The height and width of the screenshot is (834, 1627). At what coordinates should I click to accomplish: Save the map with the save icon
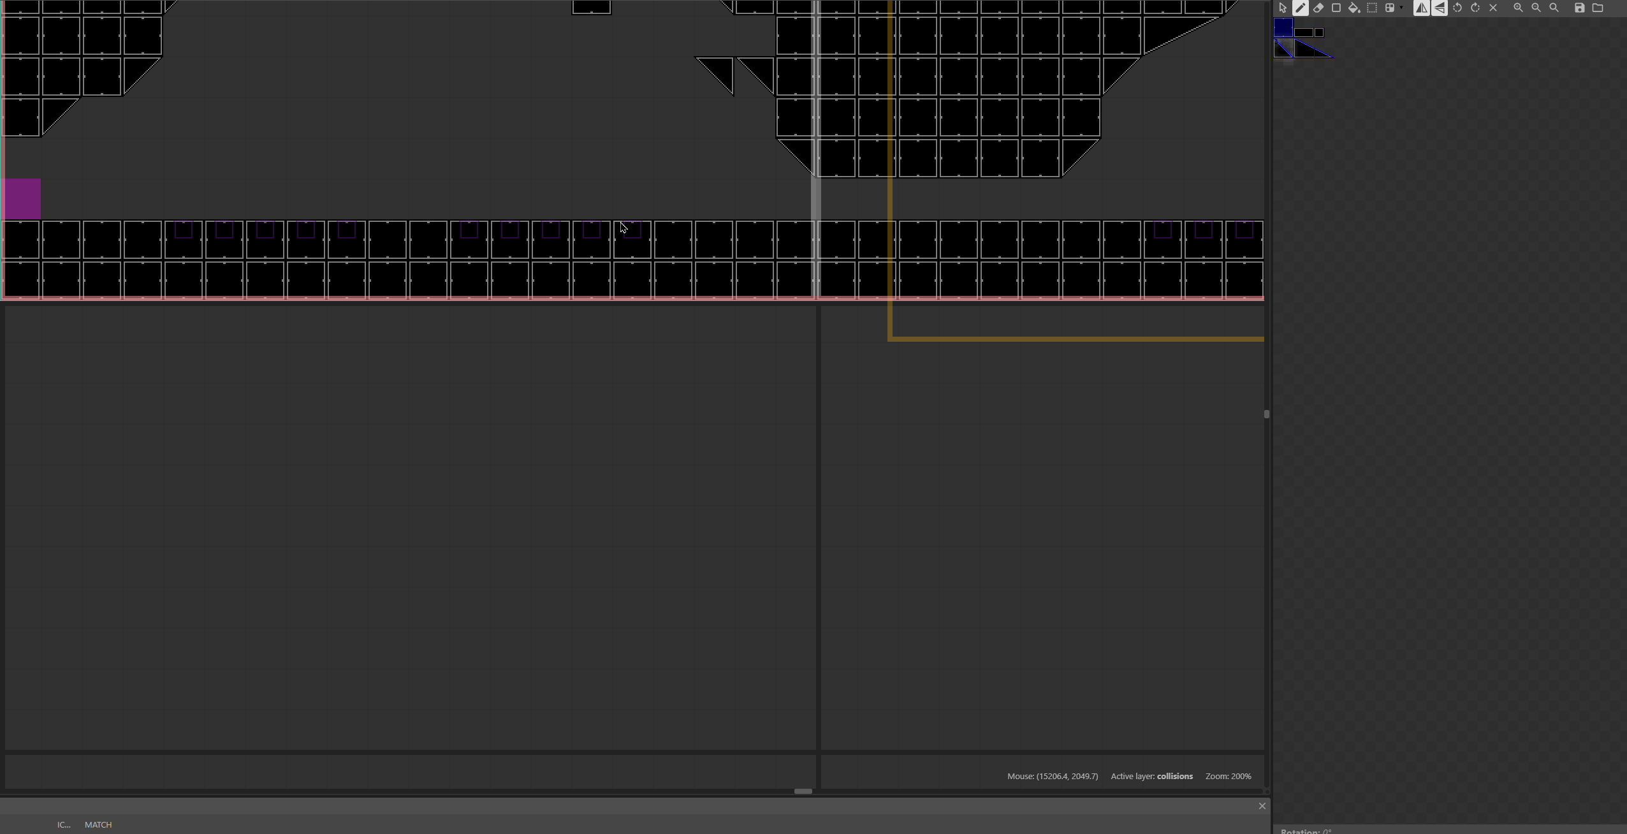[1580, 8]
